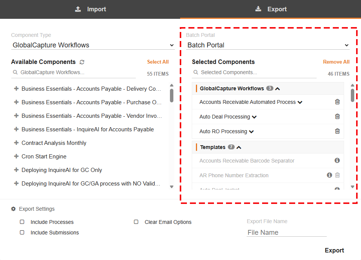The image size is (361, 260).
Task: Click the Export download icon in header
Action: pos(258,9)
